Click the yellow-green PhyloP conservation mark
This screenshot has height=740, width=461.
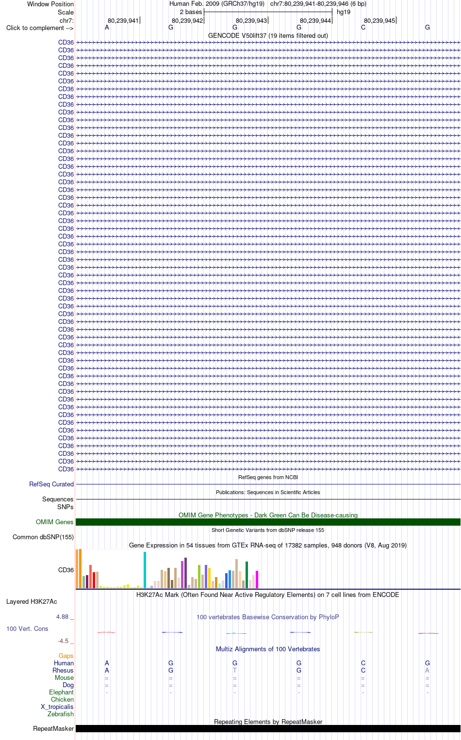363,632
